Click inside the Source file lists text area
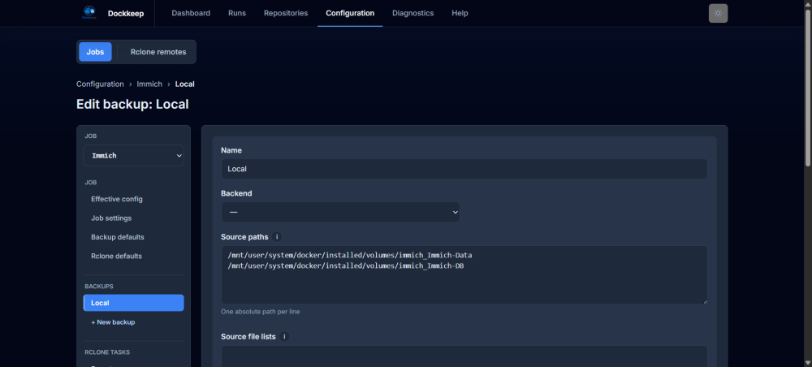 coord(464,356)
